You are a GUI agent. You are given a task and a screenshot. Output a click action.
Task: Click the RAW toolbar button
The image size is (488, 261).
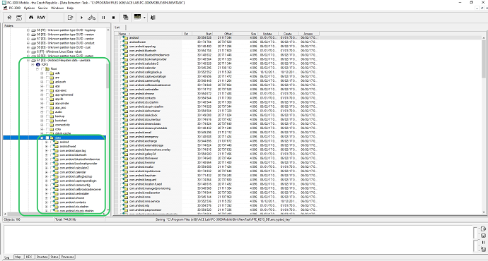pos(41,18)
